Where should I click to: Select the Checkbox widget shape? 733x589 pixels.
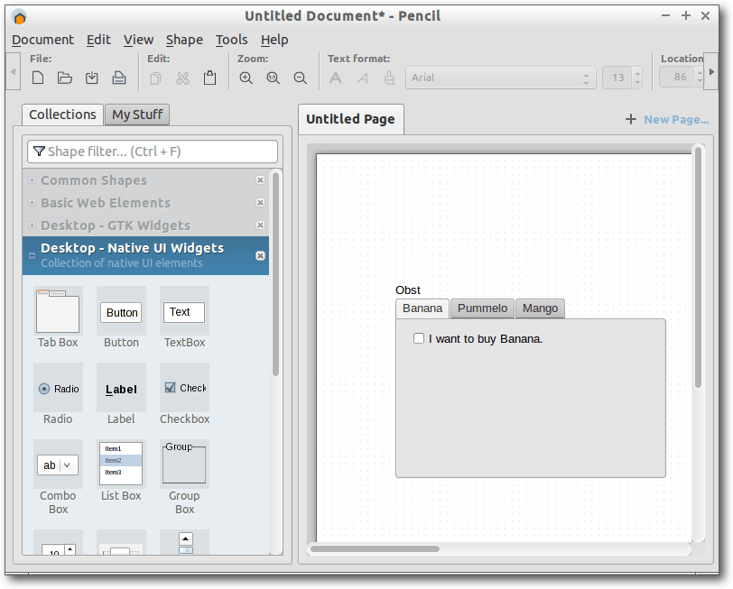coord(184,389)
